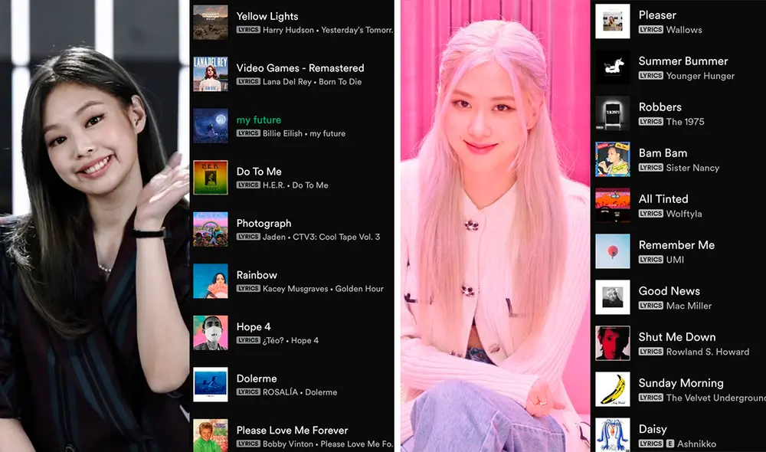Play Hope 4 by ¿Téo?
766x452 pixels.
[x=254, y=326]
